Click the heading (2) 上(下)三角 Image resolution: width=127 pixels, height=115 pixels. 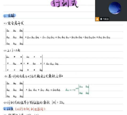tap(12, 50)
